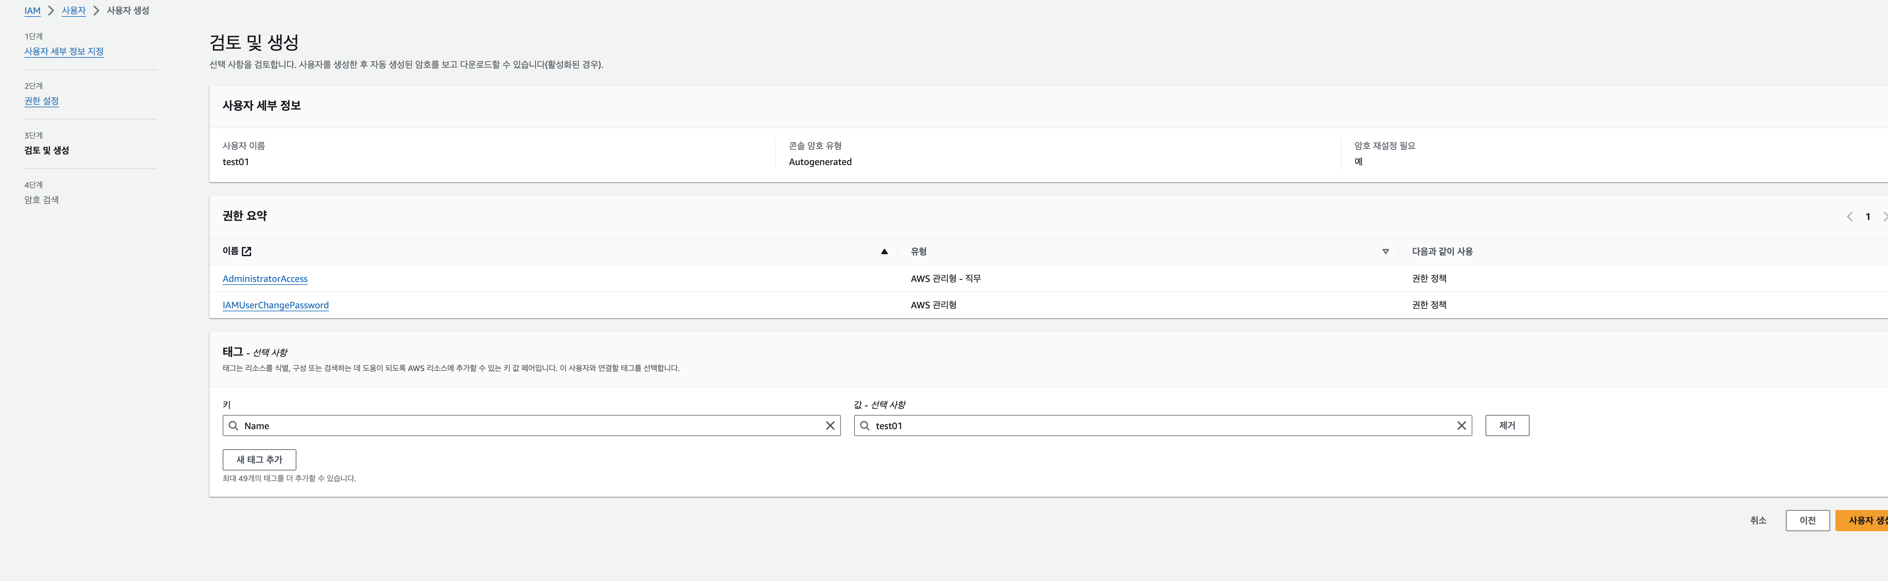Screen dimensions: 1888x581
Task: Cancel user creation with 취소
Action: [x=1758, y=521]
